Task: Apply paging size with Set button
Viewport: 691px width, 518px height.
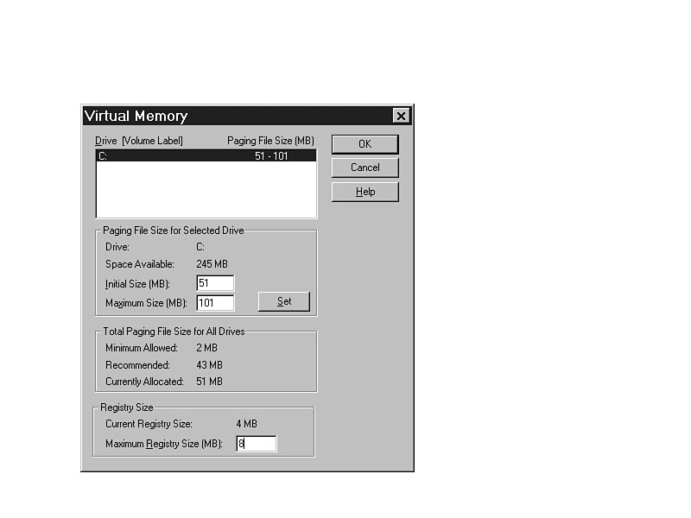Action: pos(284,301)
